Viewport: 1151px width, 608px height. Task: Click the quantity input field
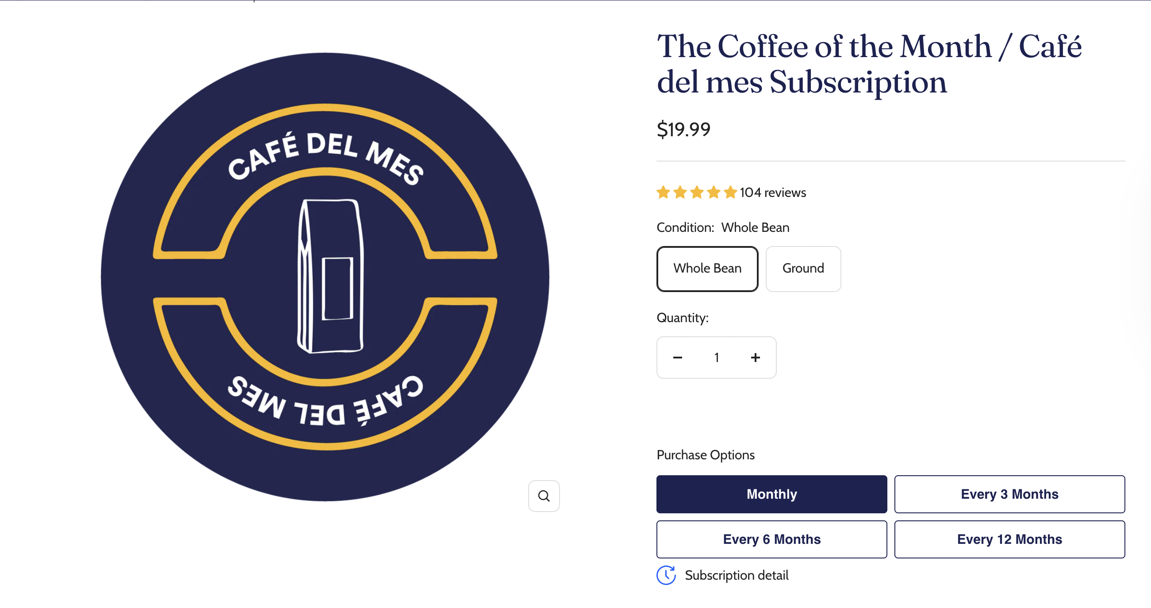point(716,357)
